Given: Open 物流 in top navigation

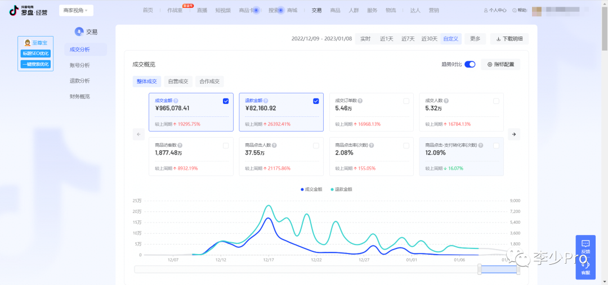Looking at the screenshot, I should (x=391, y=11).
